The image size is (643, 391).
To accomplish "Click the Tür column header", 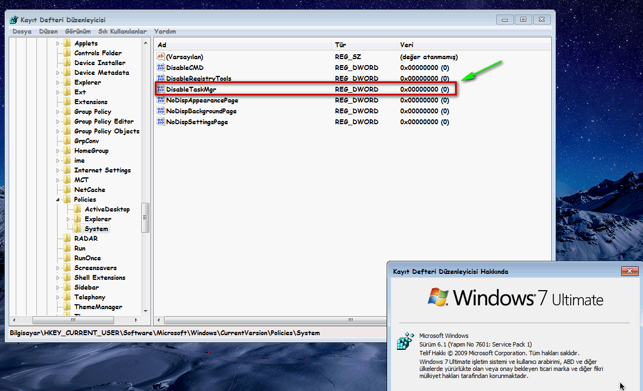I will tap(364, 44).
